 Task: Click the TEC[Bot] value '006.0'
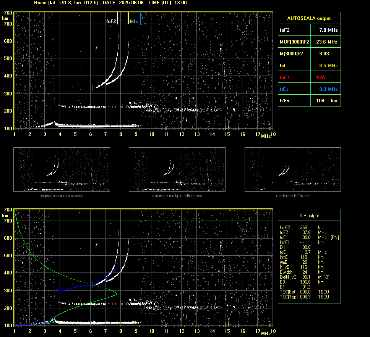click(305, 292)
